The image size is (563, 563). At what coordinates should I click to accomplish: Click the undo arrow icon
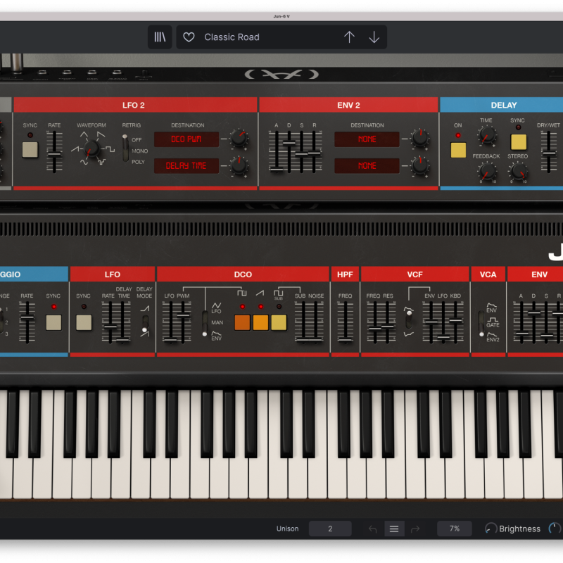[x=372, y=529]
